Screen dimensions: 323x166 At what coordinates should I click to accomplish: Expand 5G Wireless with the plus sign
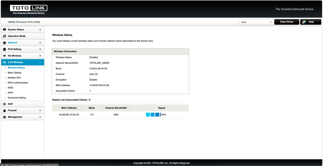click(x=40, y=56)
